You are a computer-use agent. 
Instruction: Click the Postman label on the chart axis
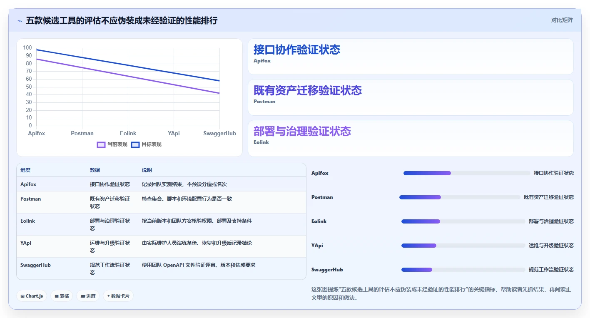[82, 133]
